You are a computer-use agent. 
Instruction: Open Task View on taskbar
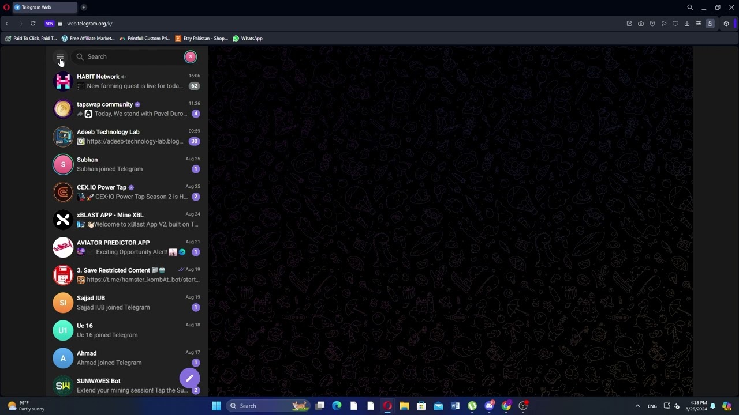coord(320,406)
